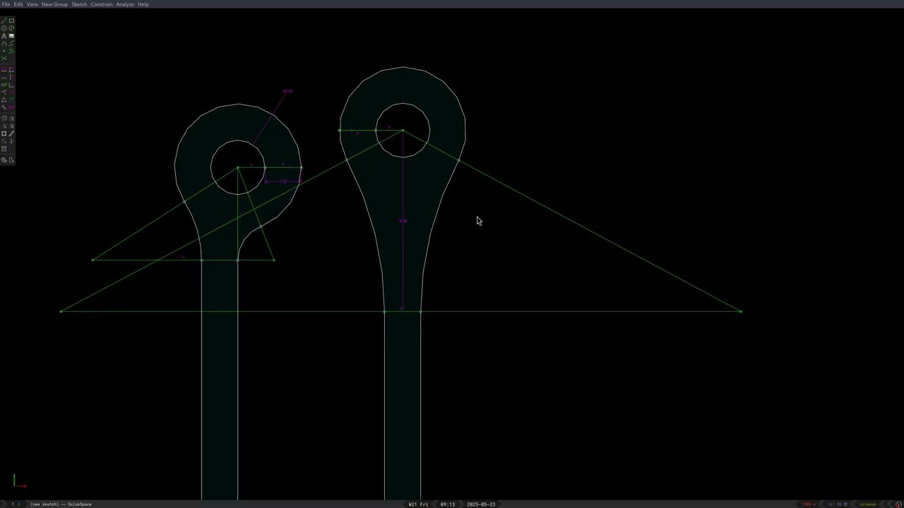Toggle the Reference Dimension icon
Screen dimensions: 904x508
click(11, 107)
